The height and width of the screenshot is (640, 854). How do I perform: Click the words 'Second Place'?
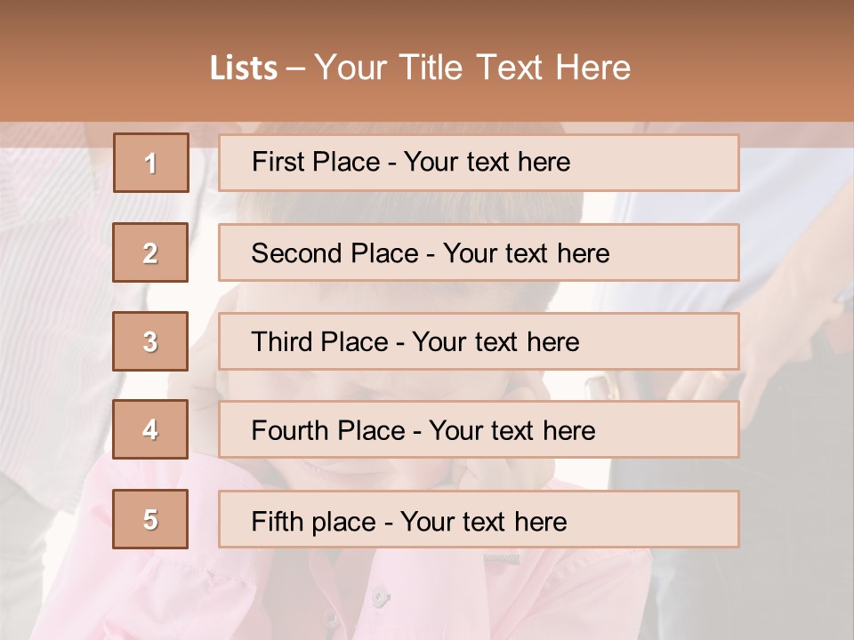335,253
